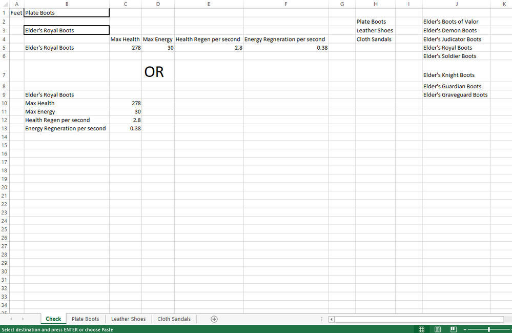Switch to Page Break Preview view

point(453,329)
